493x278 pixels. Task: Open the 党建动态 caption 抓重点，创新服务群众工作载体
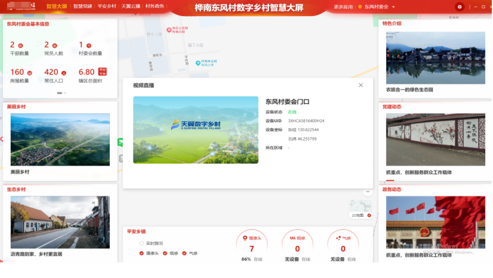point(419,172)
